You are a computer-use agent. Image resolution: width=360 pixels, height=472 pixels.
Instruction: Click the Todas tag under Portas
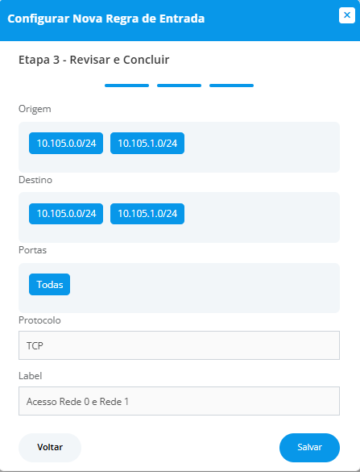(50, 285)
